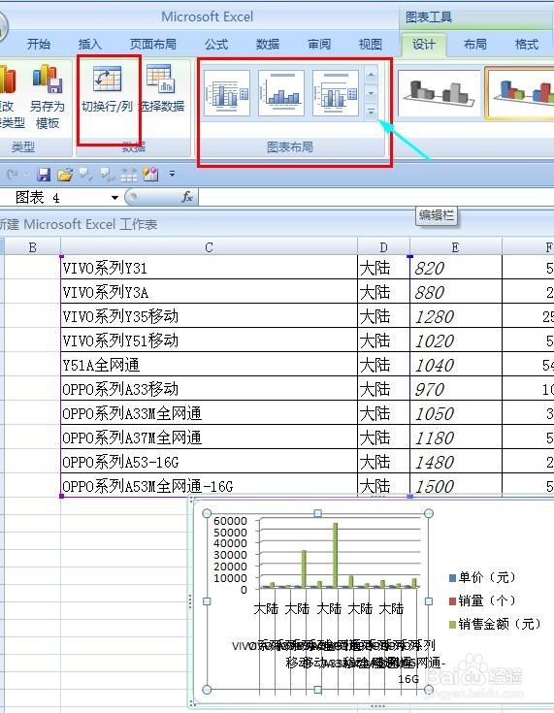Image resolution: width=554 pixels, height=713 pixels.
Task: Switch to 公式 (Formulas) tab
Action: point(216,44)
